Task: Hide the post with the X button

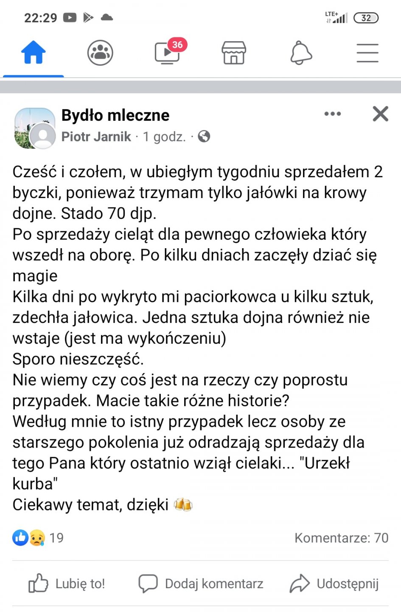Action: click(380, 114)
